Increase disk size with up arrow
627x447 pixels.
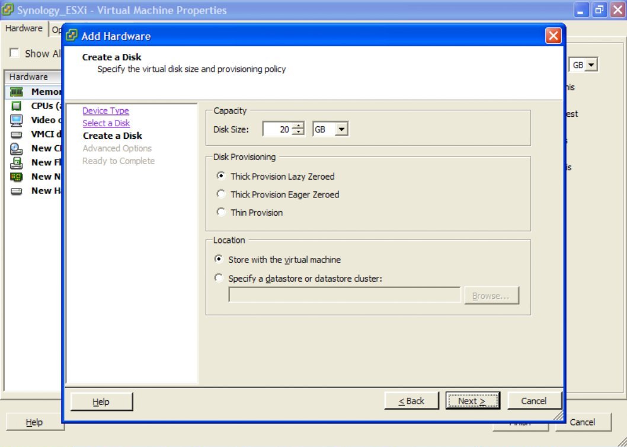click(297, 126)
